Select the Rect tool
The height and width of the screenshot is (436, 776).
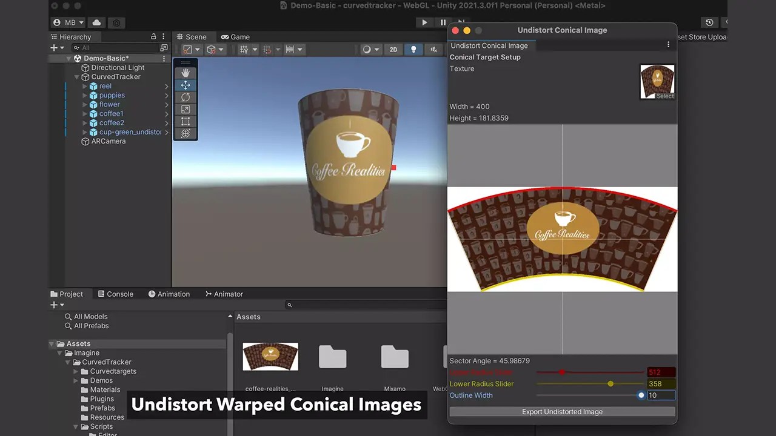(x=186, y=121)
